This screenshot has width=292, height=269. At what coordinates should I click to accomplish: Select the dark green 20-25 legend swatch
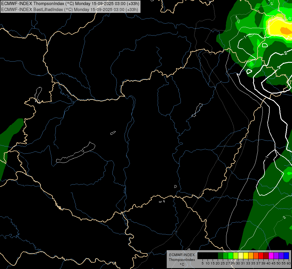click(220, 256)
